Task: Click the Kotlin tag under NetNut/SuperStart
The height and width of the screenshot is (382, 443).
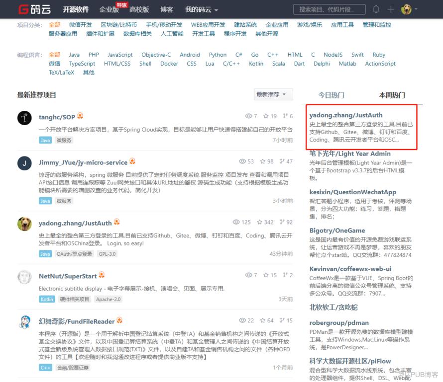Action: [47, 300]
